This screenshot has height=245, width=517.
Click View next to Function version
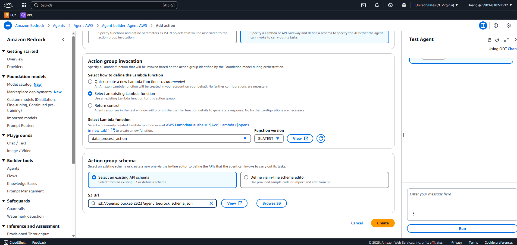pos(300,138)
